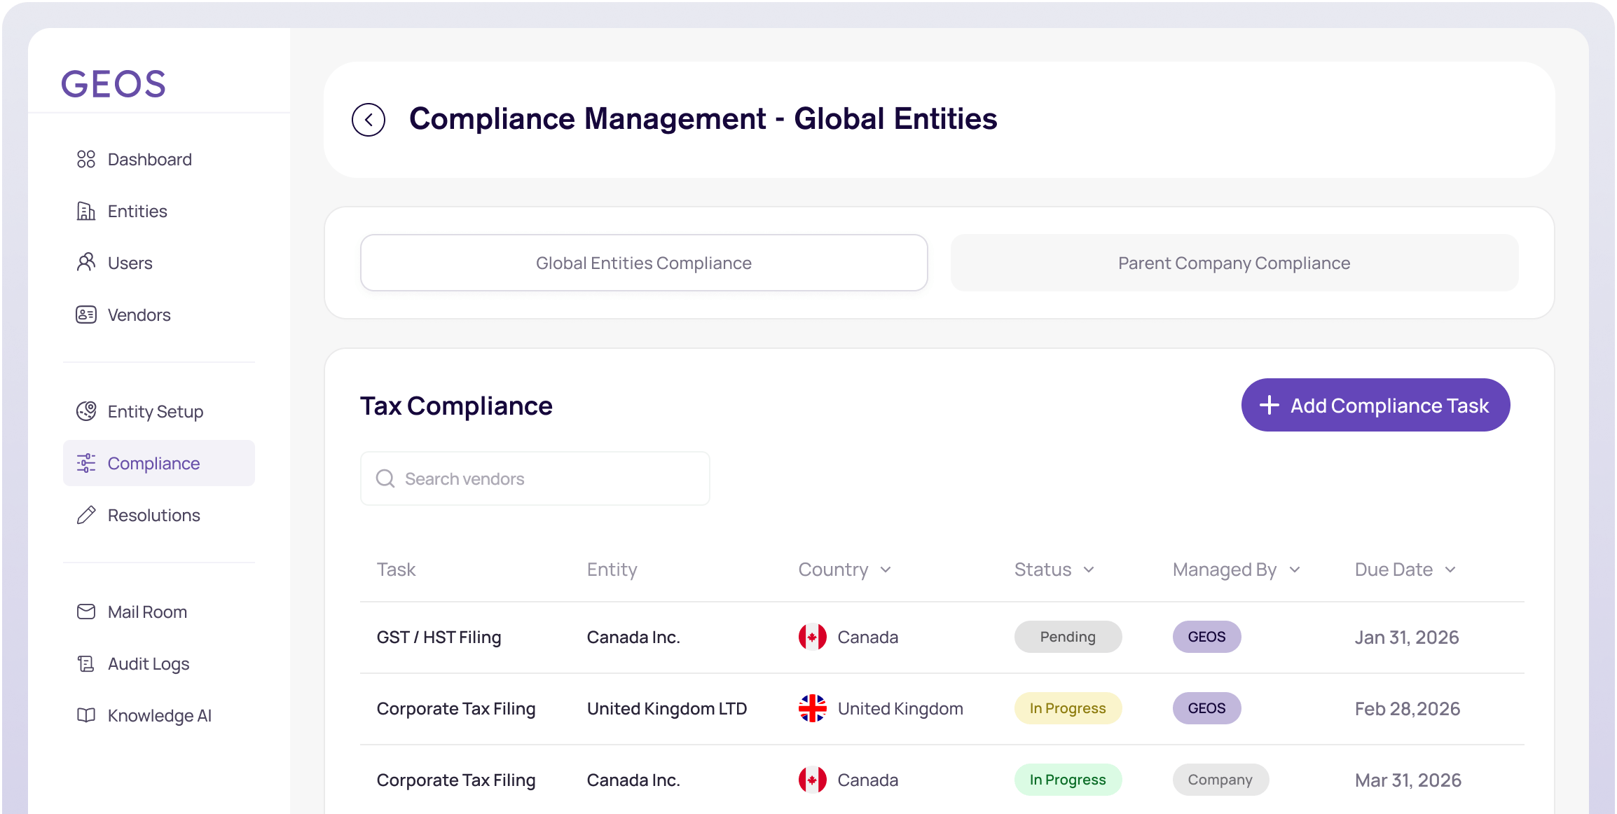This screenshot has height=814, width=1617.
Task: Click the back arrow circle icon
Action: point(369,120)
